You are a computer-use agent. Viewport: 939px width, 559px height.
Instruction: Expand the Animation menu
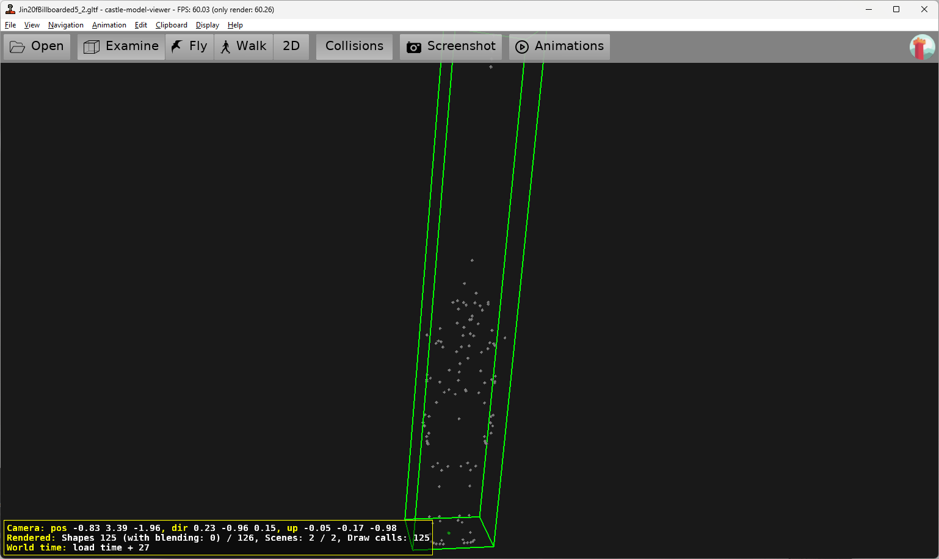click(x=109, y=25)
